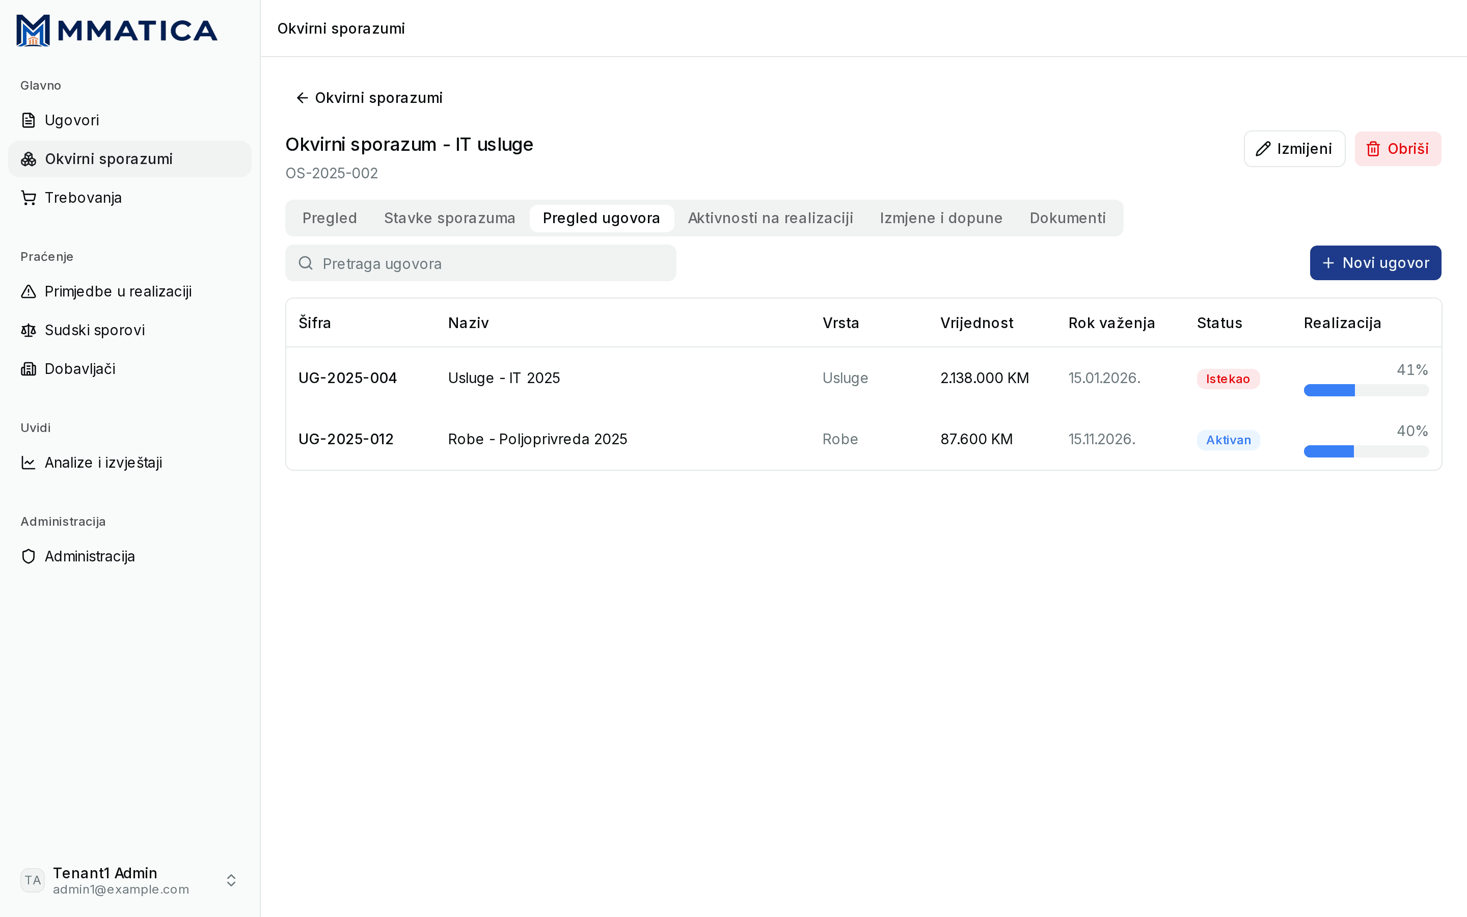Viewport: 1467px width, 917px height.
Task: Go to Trebovanja in the sidebar
Action: 130,198
